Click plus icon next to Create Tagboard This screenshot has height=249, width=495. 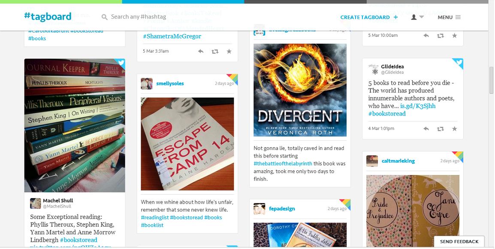[x=395, y=17]
